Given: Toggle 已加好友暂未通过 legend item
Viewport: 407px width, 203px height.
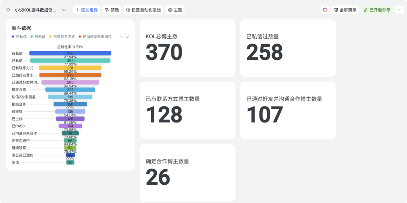Looking at the screenshot, I should coord(95,37).
